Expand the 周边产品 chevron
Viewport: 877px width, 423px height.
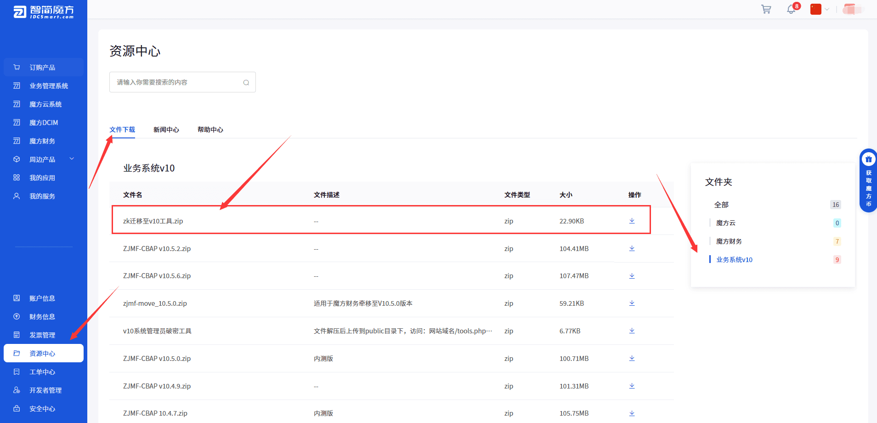coord(72,159)
